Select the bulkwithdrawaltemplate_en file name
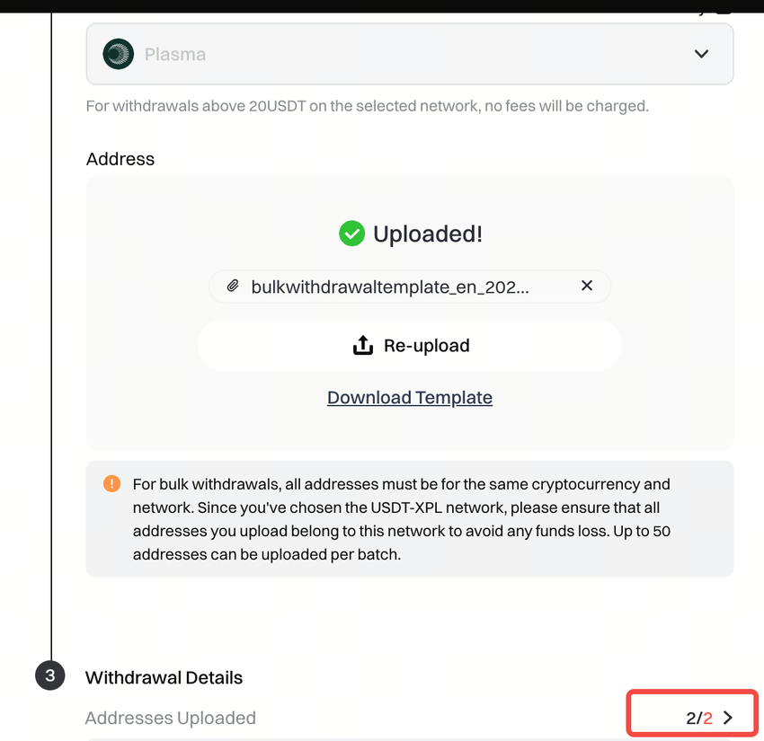The width and height of the screenshot is (764, 741). pos(390,287)
